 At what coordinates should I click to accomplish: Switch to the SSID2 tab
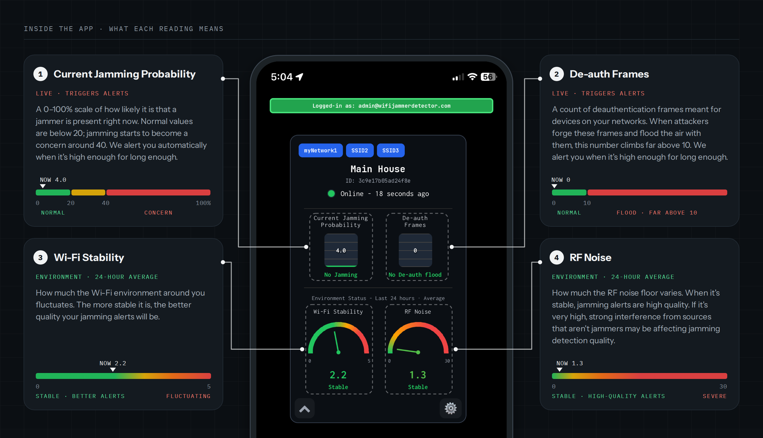360,150
